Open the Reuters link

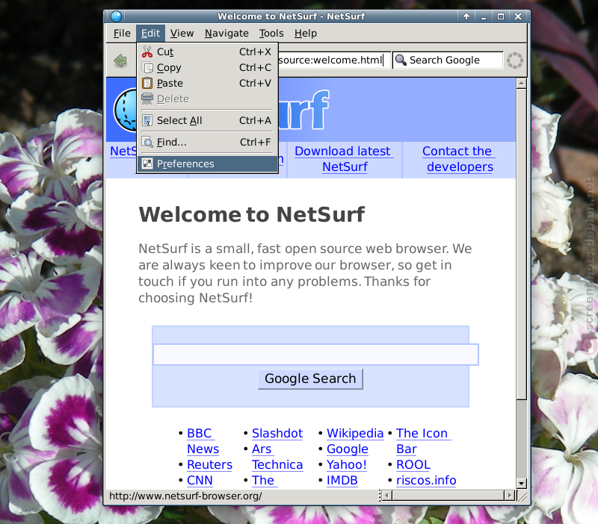(210, 464)
